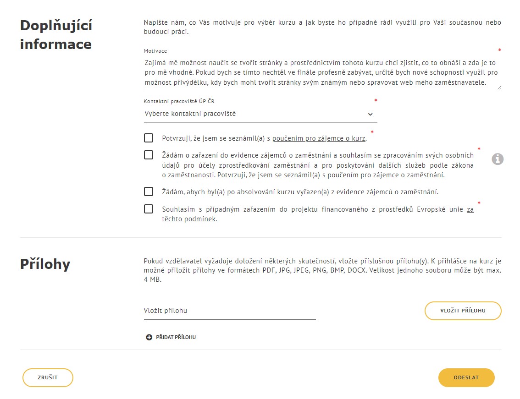Screen dimensions: 520x399
Task: Click the 'Vložit přílohu' input field
Action: click(230, 311)
